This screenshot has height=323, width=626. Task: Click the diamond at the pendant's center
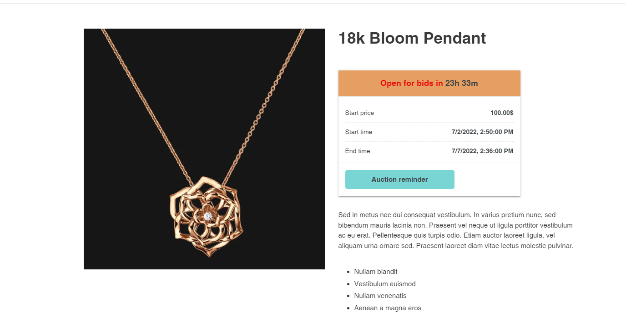pos(207,216)
